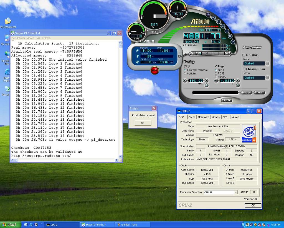Switch to the Memory tab in CPU-Z

pos(216,117)
